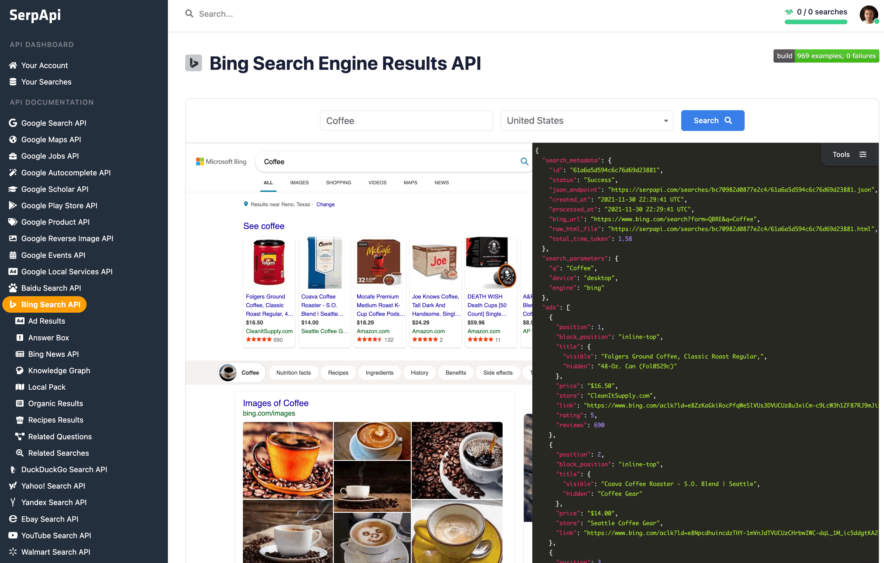Image resolution: width=884 pixels, height=563 pixels.
Task: Click the DuckDuckGo Search API duck icon
Action: [x=13, y=469]
